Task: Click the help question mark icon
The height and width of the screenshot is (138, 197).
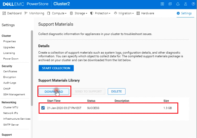Action: 193,4
